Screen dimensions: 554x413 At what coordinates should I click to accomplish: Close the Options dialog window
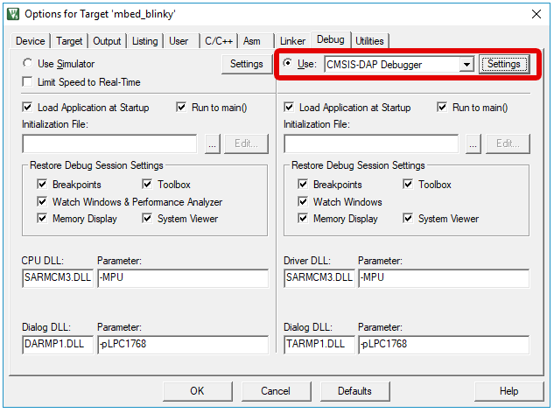click(x=535, y=14)
